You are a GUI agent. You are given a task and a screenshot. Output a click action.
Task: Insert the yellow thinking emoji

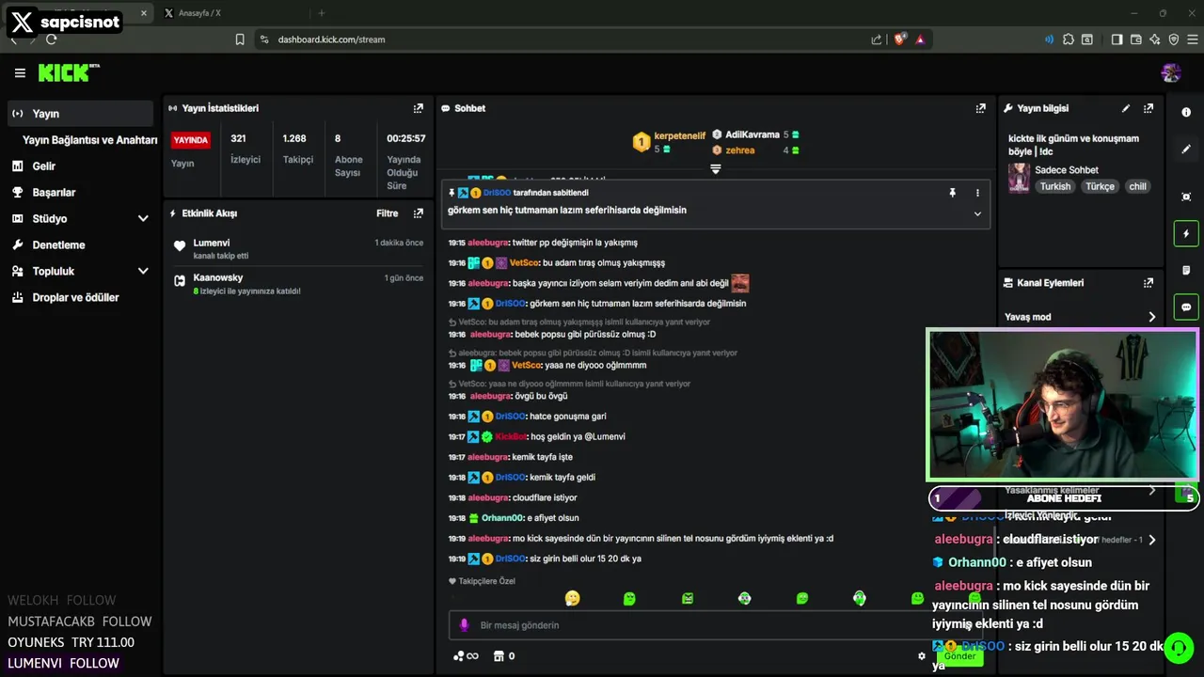pyautogui.click(x=572, y=598)
